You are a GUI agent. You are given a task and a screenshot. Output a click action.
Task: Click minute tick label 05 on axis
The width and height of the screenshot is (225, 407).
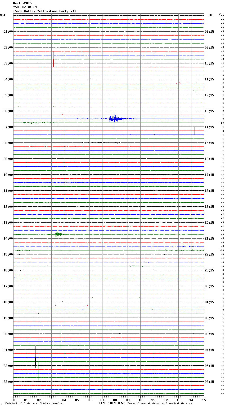pos(77,400)
